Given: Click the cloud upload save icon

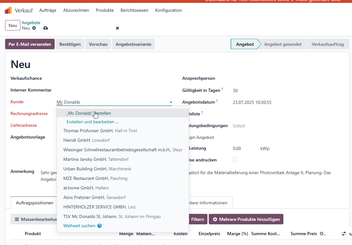Looking at the screenshot, I should pyautogui.click(x=45, y=28).
